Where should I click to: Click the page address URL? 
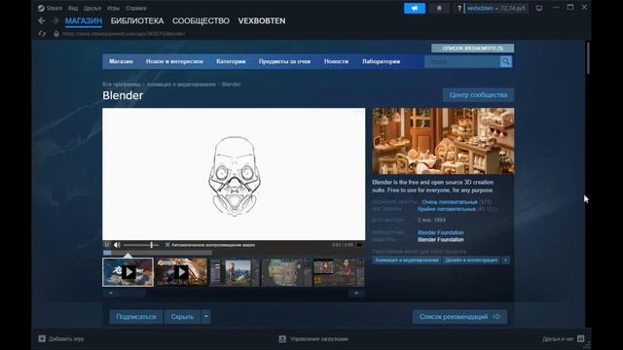(124, 34)
